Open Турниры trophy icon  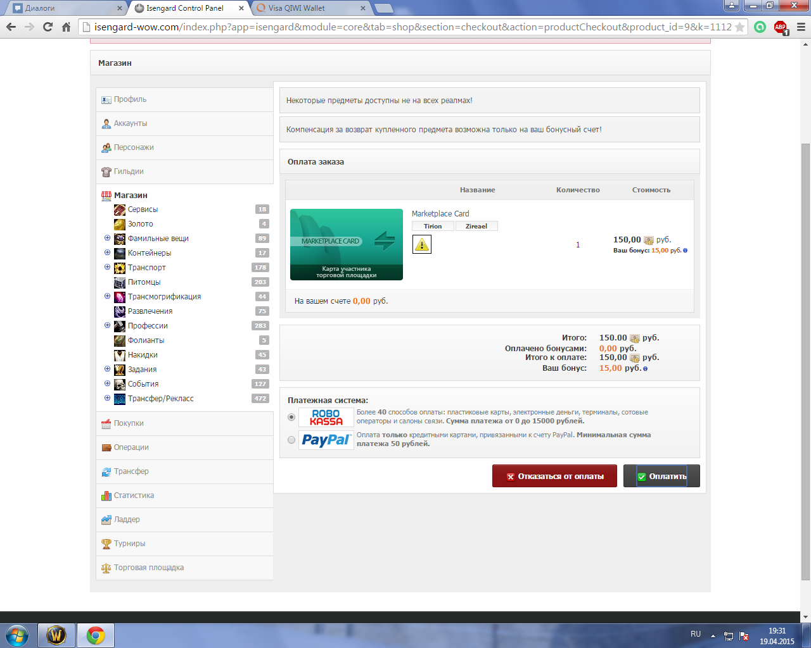coord(106,544)
